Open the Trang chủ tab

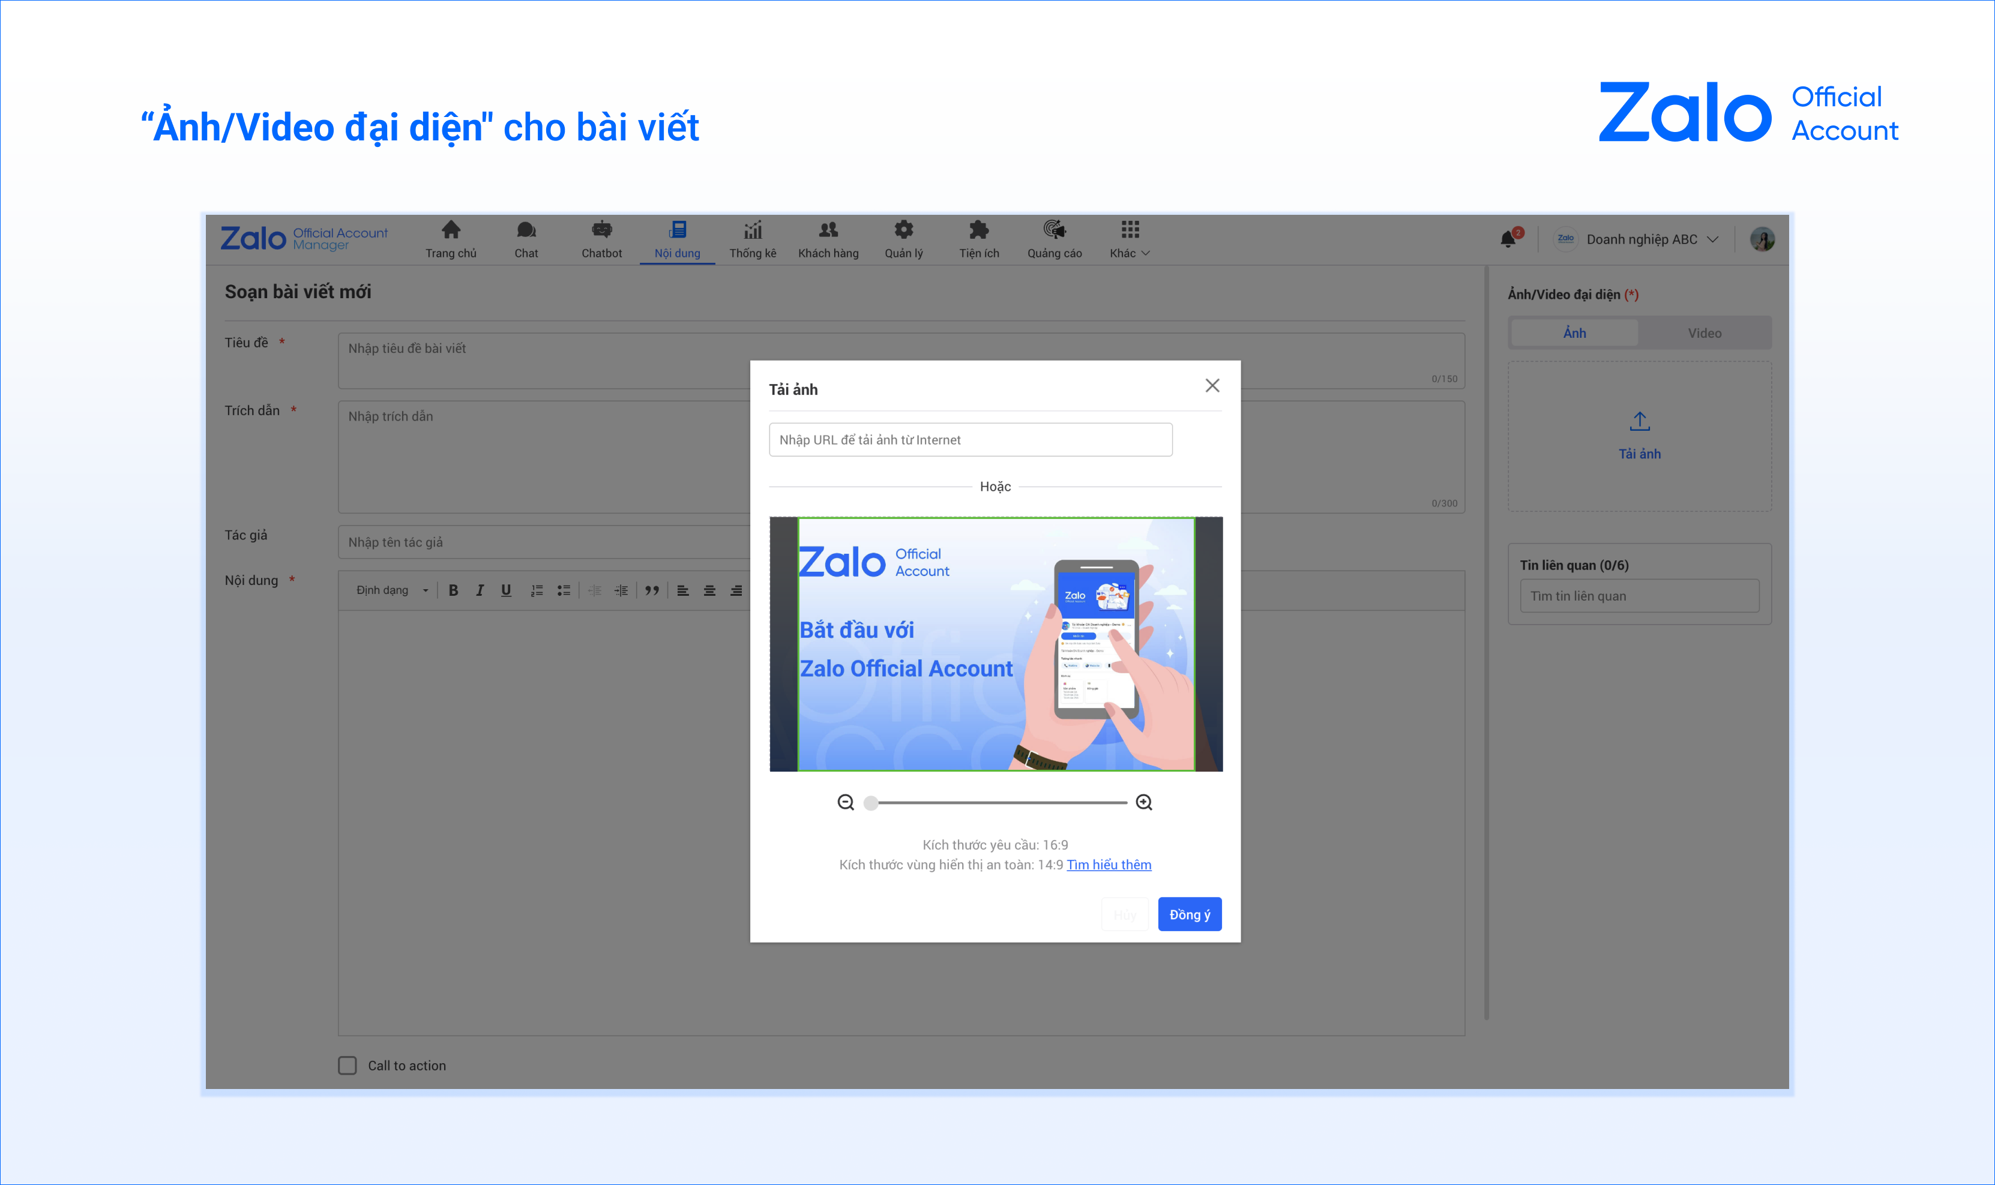450,239
